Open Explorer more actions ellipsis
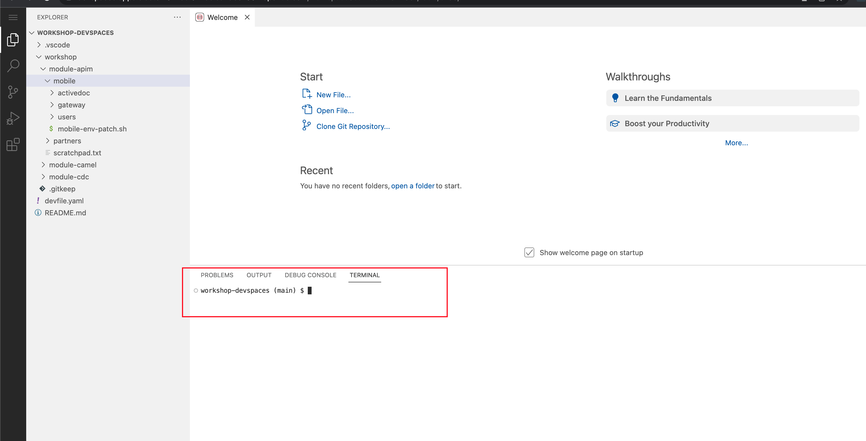The image size is (866, 441). pyautogui.click(x=177, y=17)
